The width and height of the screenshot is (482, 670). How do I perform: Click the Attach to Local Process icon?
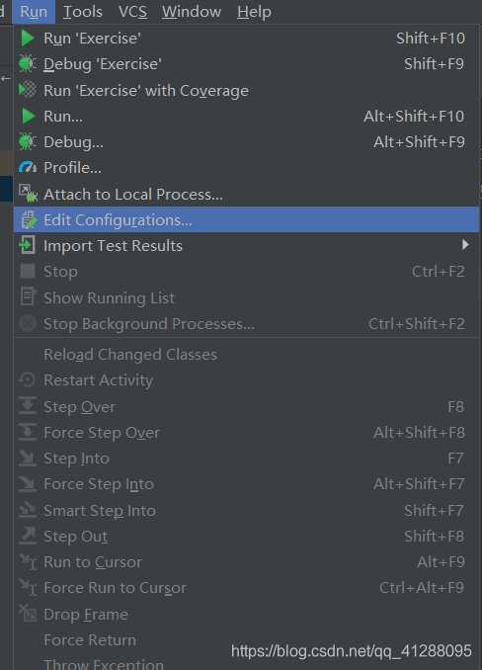coord(29,194)
